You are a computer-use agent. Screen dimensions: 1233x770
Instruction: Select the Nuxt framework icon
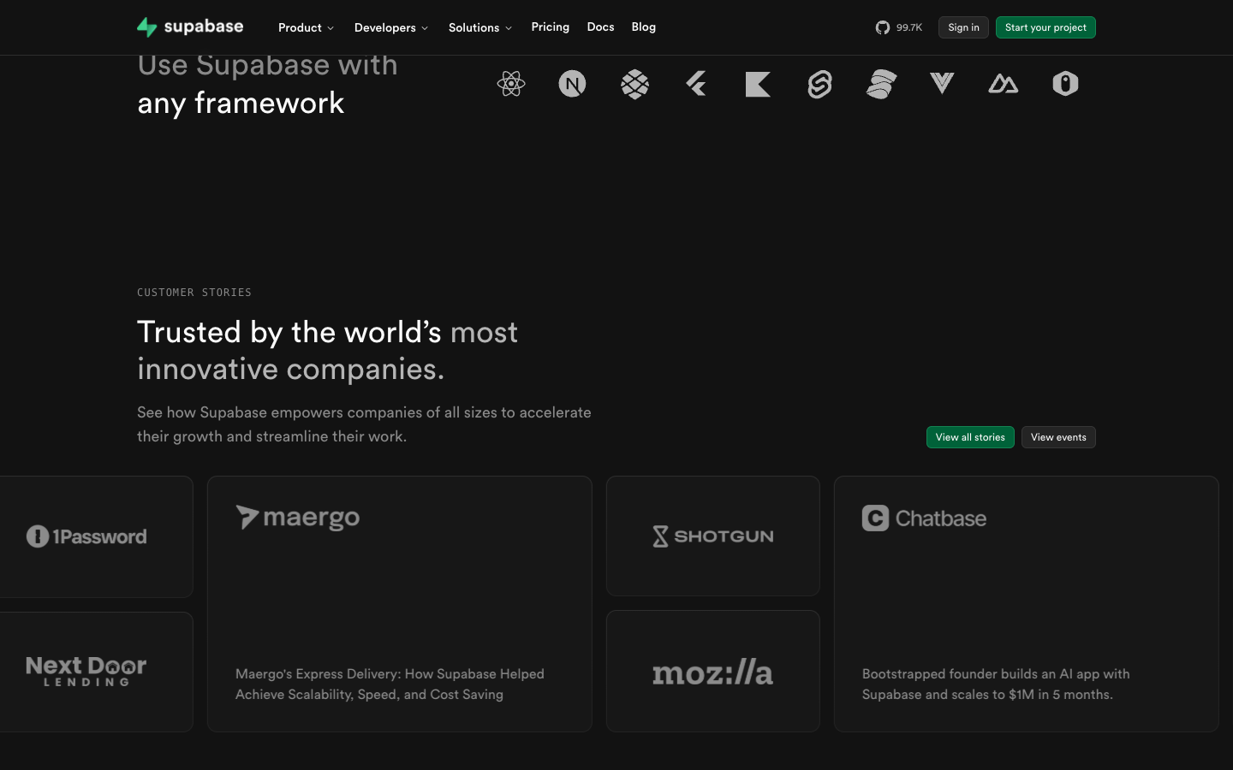pyautogui.click(x=1004, y=84)
